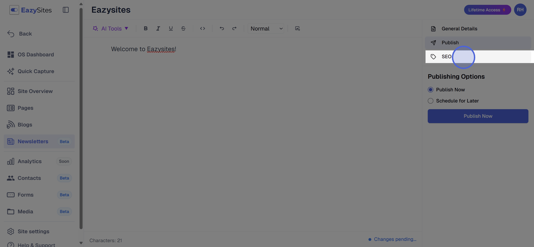The width and height of the screenshot is (534, 247).
Task: Switch to the SEO tab
Action: [x=478, y=57]
